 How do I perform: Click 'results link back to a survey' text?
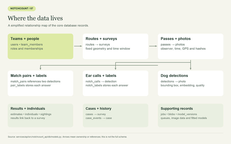pos(28,118)
